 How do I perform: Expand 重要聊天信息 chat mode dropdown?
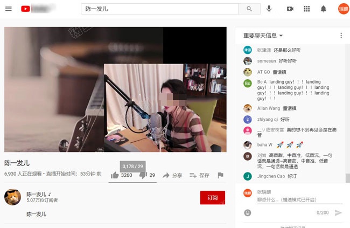[263, 36]
